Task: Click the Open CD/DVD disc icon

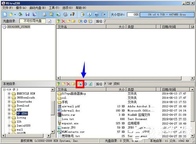Action: point(20,15)
